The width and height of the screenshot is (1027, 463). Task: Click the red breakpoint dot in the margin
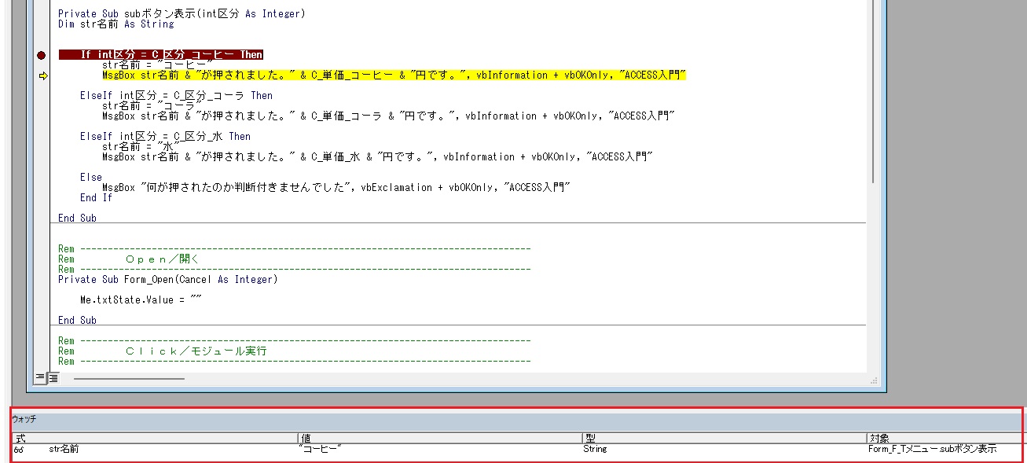(x=42, y=55)
